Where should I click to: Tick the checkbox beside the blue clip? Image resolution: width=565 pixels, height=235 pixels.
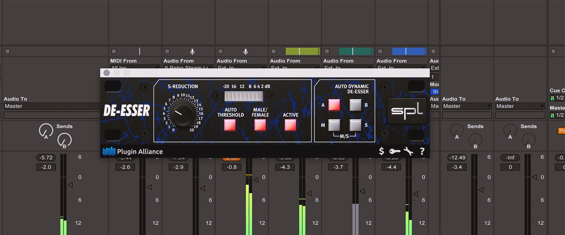tap(379, 51)
